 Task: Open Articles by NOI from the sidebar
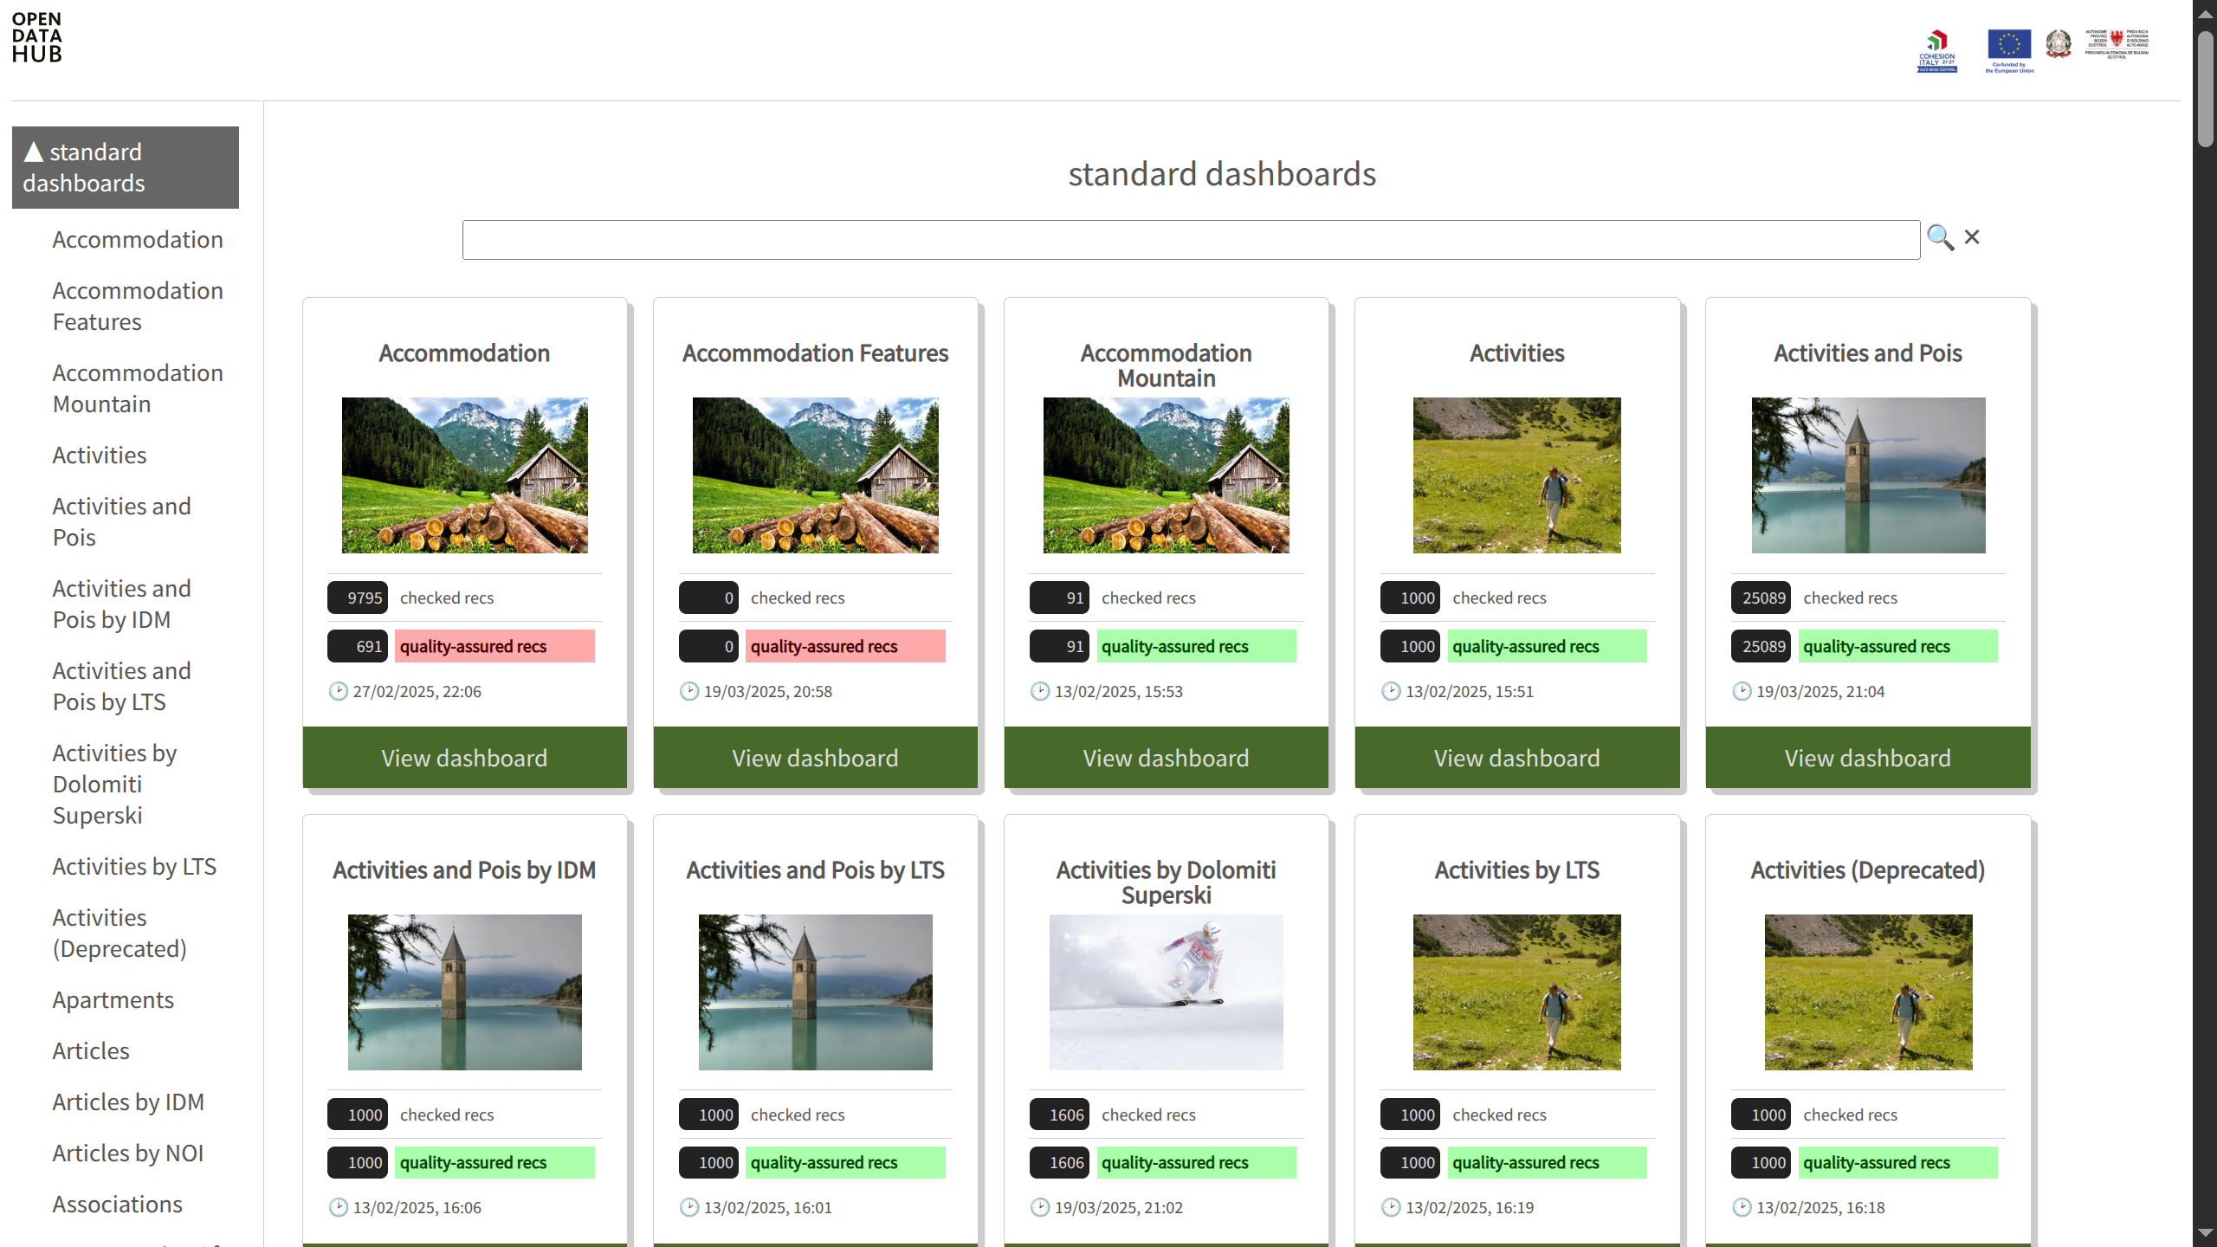click(127, 1153)
